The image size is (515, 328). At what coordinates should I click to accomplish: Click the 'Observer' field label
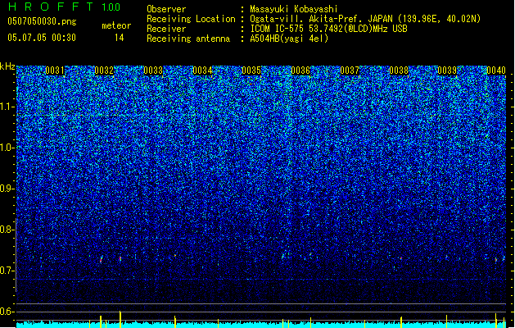[x=166, y=9]
